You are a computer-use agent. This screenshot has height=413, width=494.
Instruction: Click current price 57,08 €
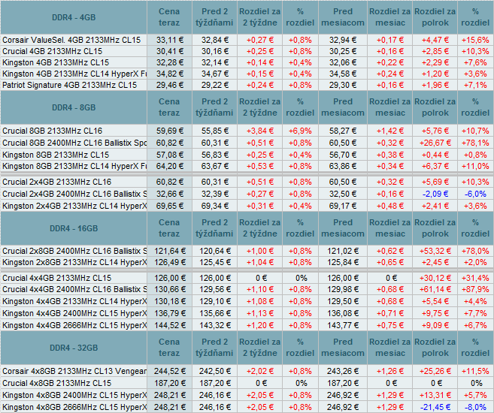(170, 155)
